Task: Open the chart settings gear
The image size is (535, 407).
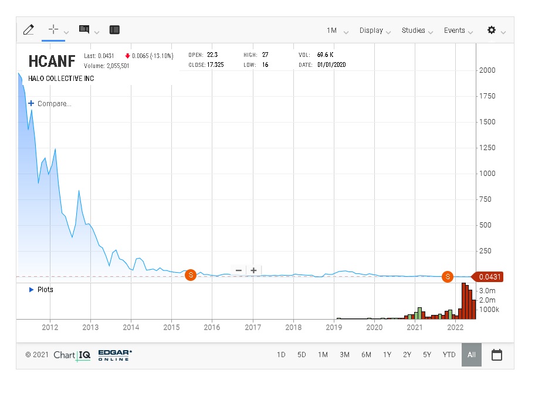Action: click(492, 29)
